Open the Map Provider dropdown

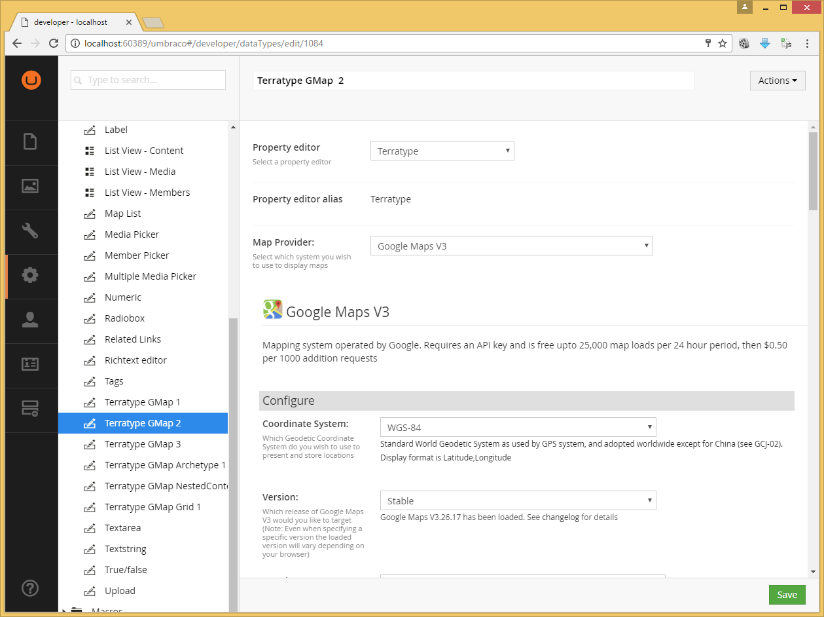coord(512,246)
